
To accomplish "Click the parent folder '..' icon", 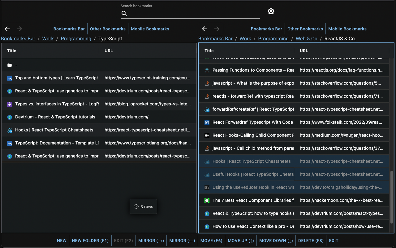I will pyautogui.click(x=10, y=65).
